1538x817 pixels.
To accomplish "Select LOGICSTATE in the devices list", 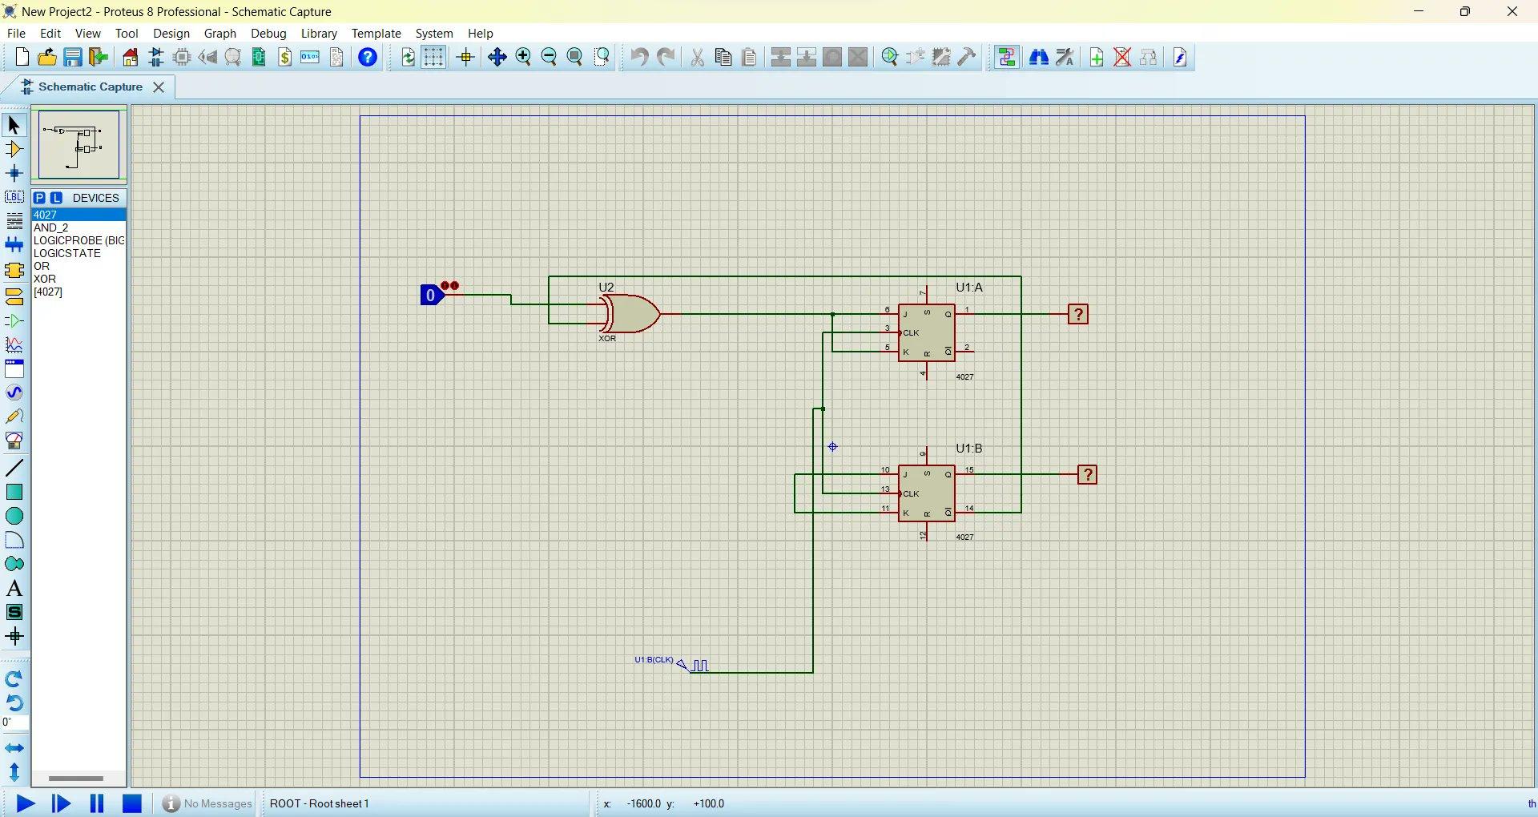I will click(66, 253).
